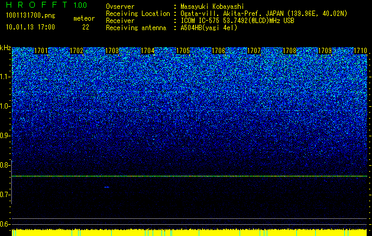This screenshot has height=236, width=372.
Task: Click the bright green carrier line in spectrogram
Action: (x=189, y=176)
